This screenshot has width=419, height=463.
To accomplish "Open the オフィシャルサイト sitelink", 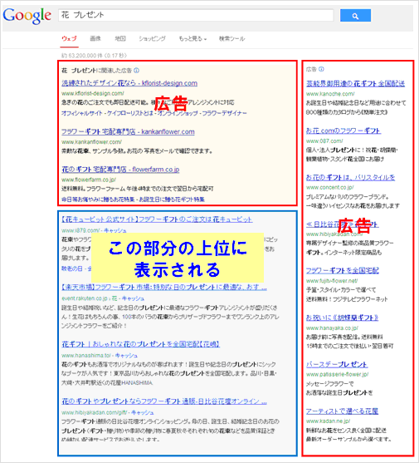I will point(82,113).
